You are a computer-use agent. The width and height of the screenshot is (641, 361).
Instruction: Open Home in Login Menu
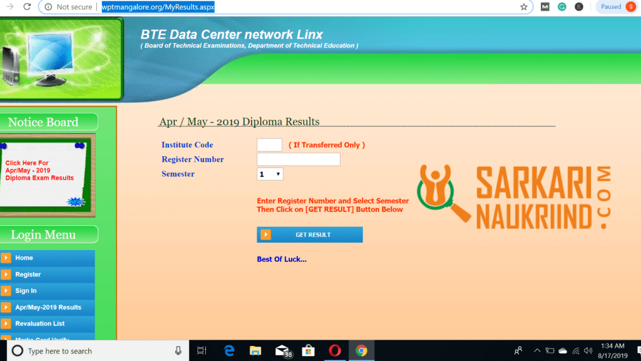(48, 258)
